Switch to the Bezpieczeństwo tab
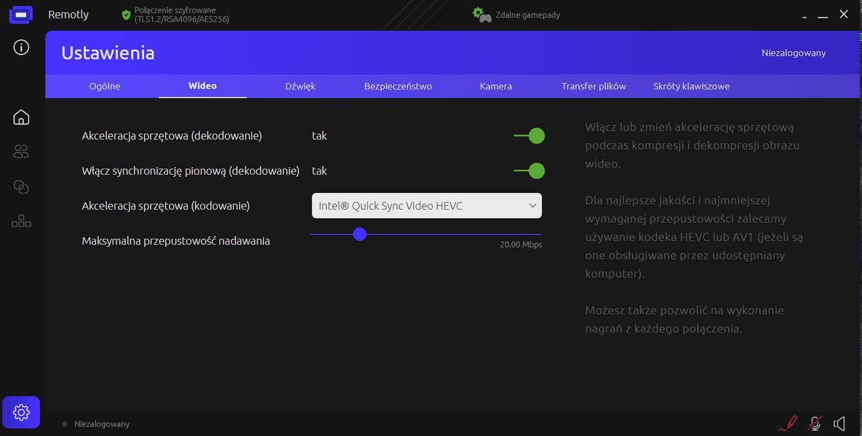The width and height of the screenshot is (862, 436). click(x=398, y=86)
